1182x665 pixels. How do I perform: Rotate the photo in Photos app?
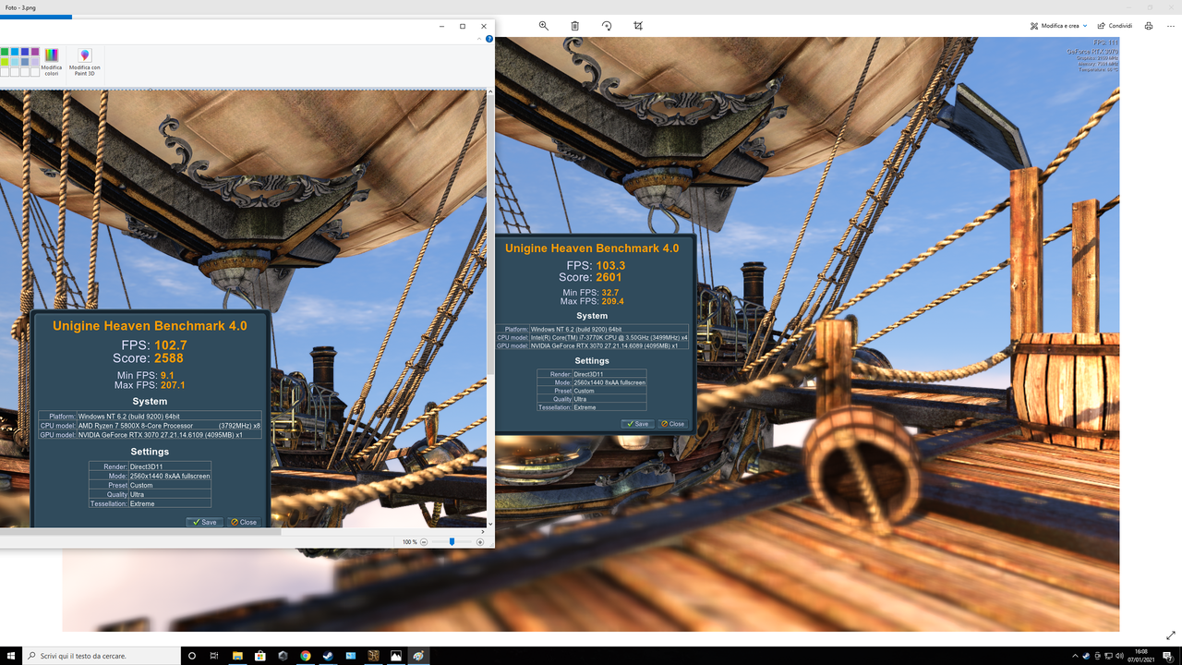(x=607, y=26)
